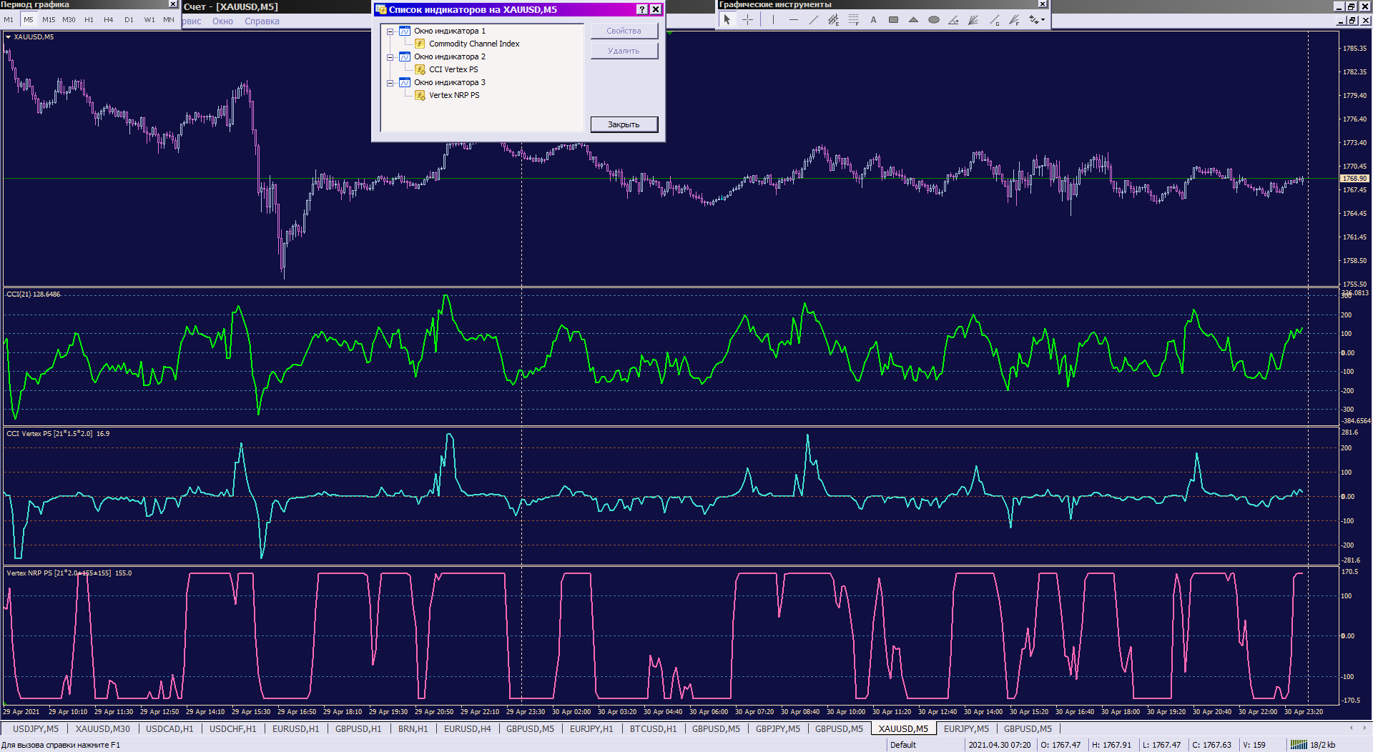Select the Fibonacci Retracement tool
This screenshot has width=1373, height=752.
(x=853, y=20)
